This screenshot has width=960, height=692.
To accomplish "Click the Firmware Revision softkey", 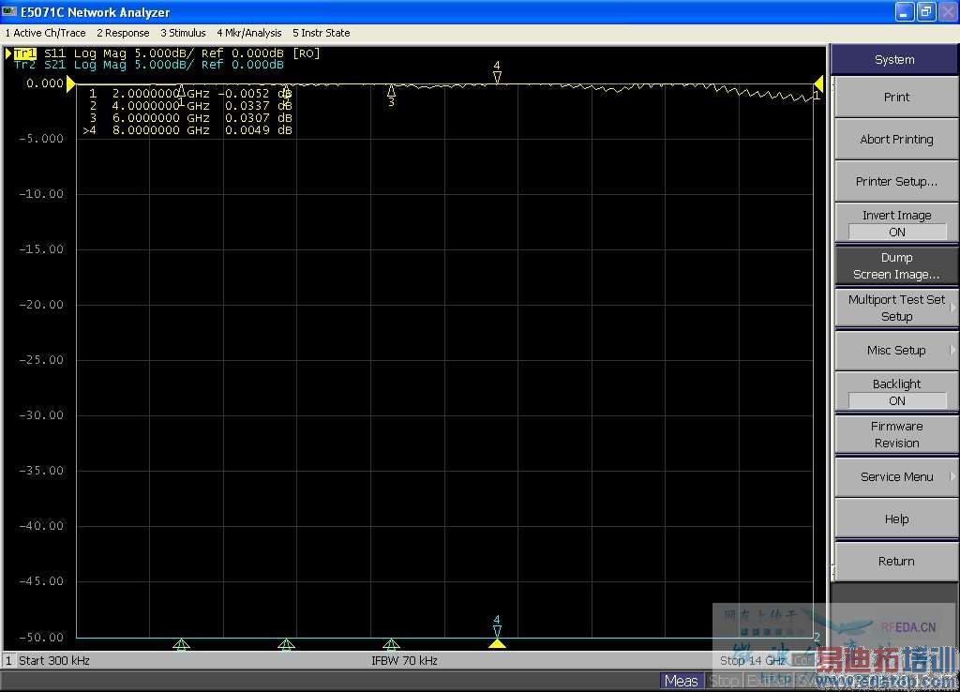I will click(896, 434).
